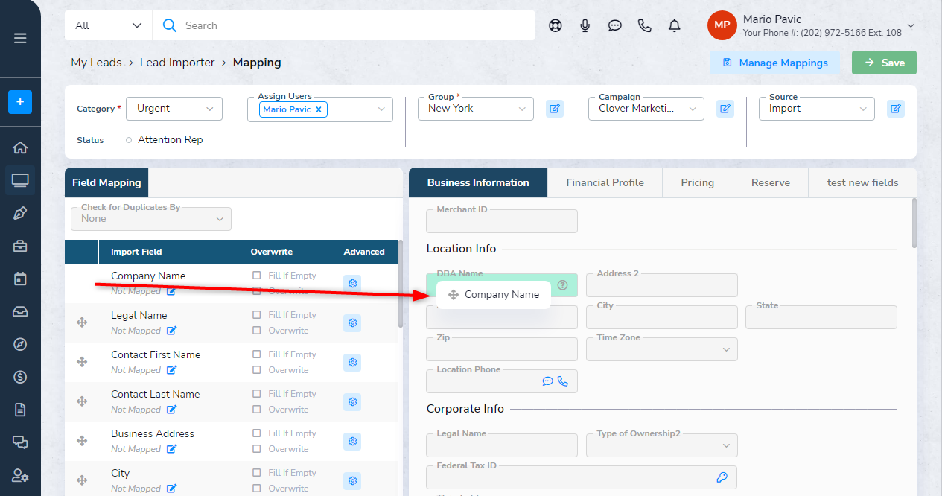Open the hamburger menu icon
This screenshot has width=942, height=496.
(x=20, y=38)
